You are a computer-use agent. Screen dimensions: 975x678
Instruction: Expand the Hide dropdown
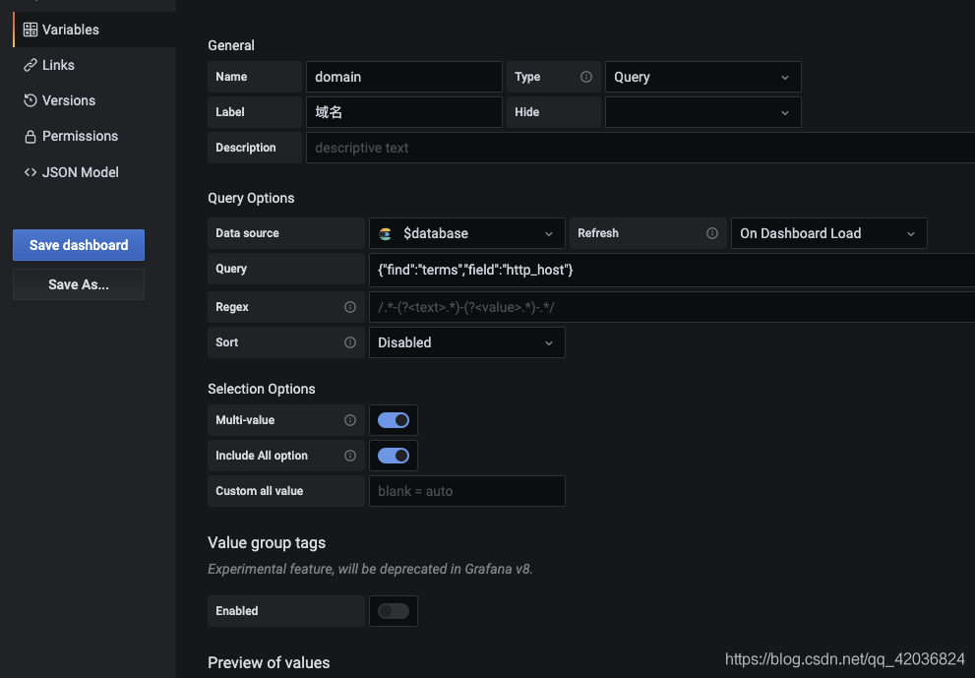tap(702, 112)
